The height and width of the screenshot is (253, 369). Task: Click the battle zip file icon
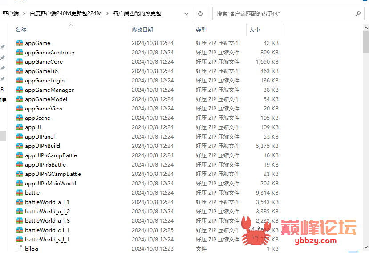[20, 192]
